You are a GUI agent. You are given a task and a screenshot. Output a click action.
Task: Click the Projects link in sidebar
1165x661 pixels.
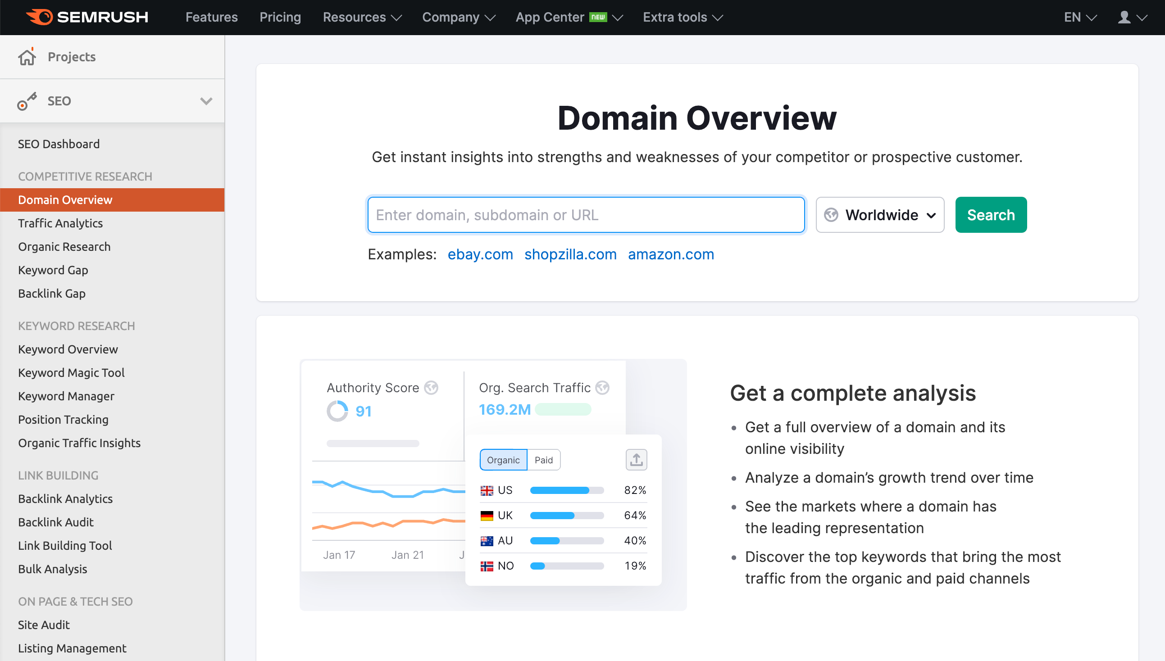(x=72, y=57)
